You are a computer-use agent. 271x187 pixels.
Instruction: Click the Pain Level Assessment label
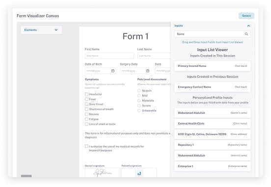click(152, 79)
